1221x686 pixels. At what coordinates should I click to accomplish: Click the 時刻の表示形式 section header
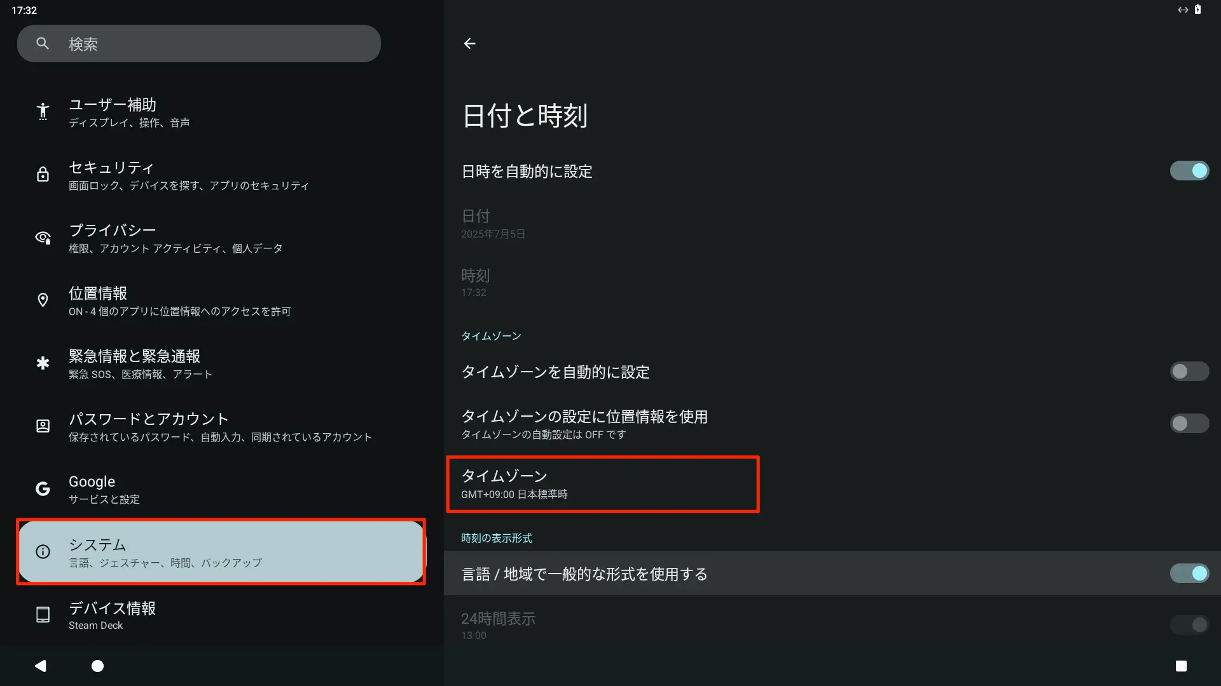496,538
